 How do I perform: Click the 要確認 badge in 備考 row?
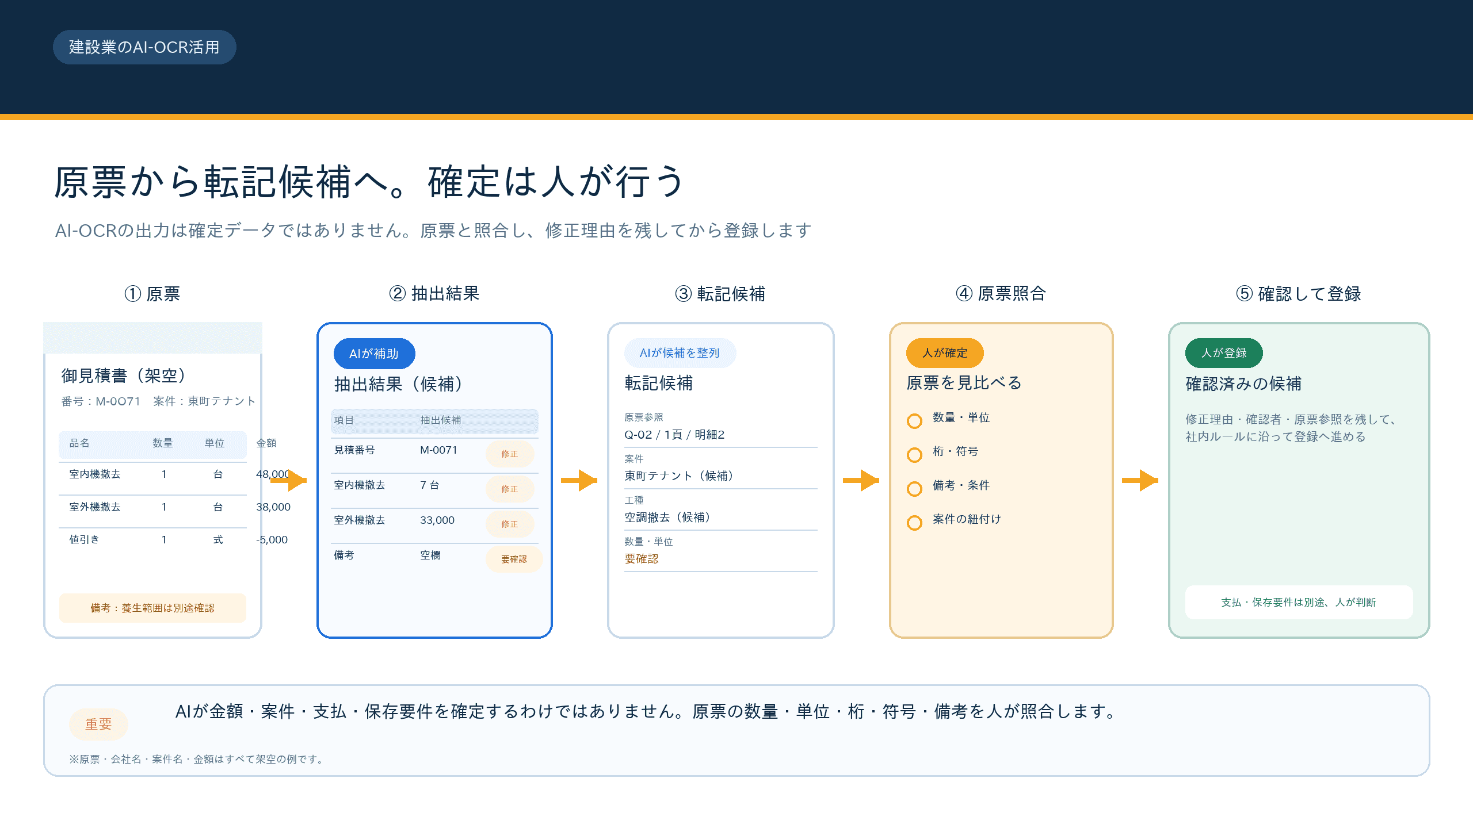click(x=514, y=559)
